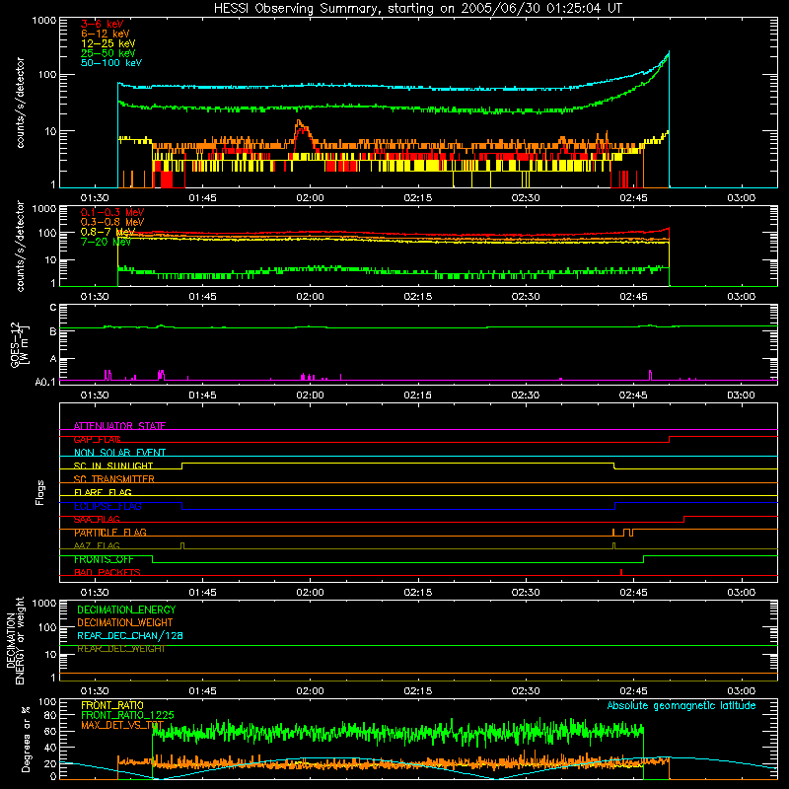Click the FRONT_RATIO legend label
Viewport: 789px width, 789px height.
point(112,705)
